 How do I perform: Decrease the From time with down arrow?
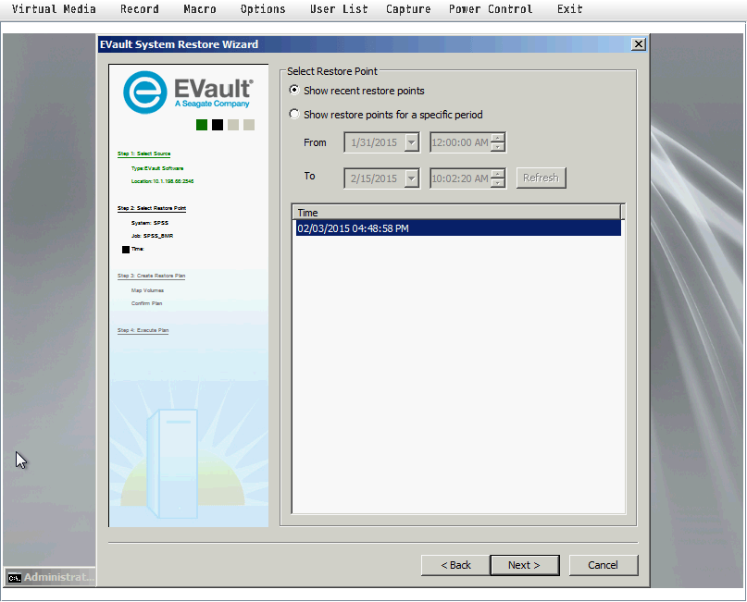pos(498,147)
